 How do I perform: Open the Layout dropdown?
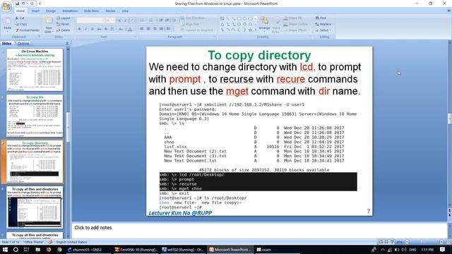tap(64, 18)
